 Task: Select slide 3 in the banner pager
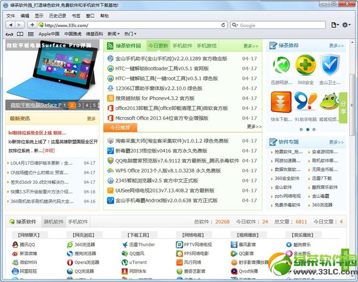(79, 105)
